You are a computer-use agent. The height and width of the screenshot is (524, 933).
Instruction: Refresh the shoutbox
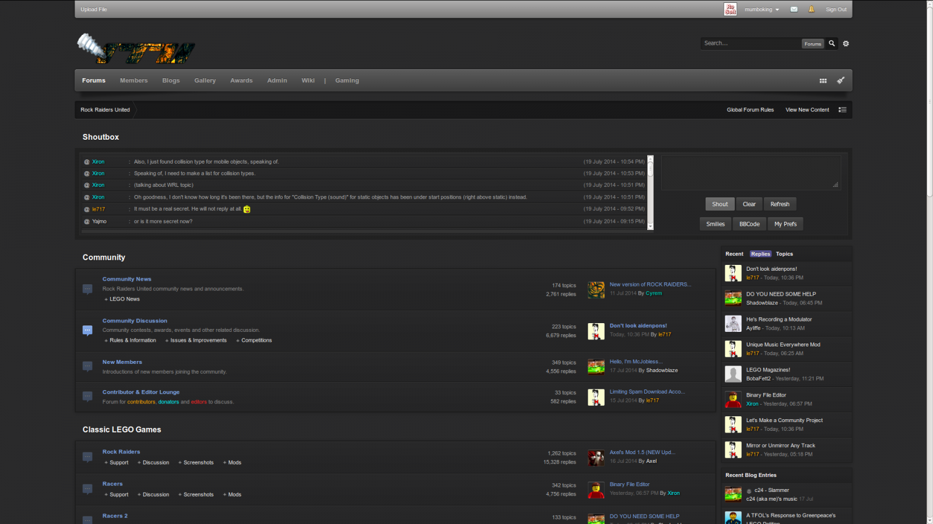780,204
